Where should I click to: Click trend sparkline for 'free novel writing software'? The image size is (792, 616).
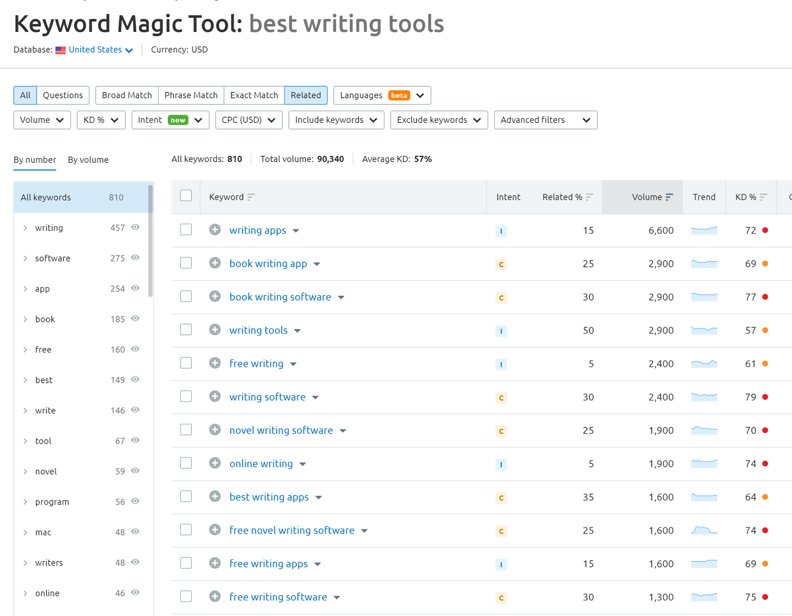[x=704, y=530]
